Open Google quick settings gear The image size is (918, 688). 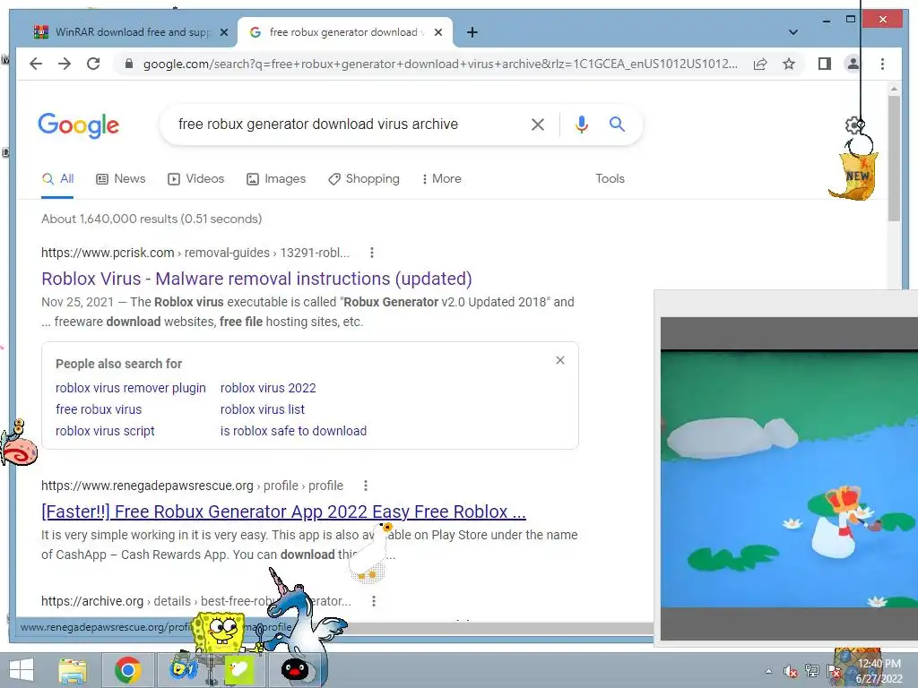(x=854, y=125)
